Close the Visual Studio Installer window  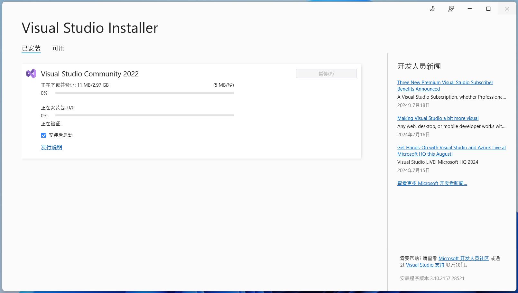[x=507, y=9]
